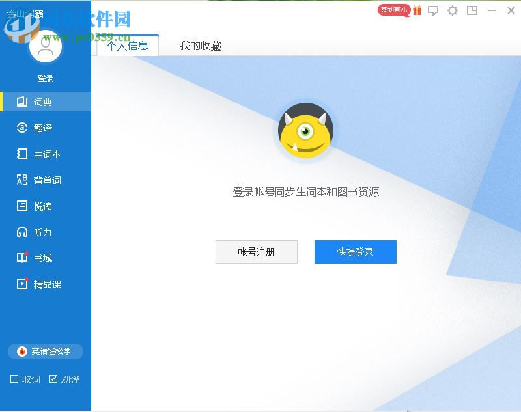Click the red 签到有礼 badge
The height and width of the screenshot is (412, 521).
tap(394, 10)
